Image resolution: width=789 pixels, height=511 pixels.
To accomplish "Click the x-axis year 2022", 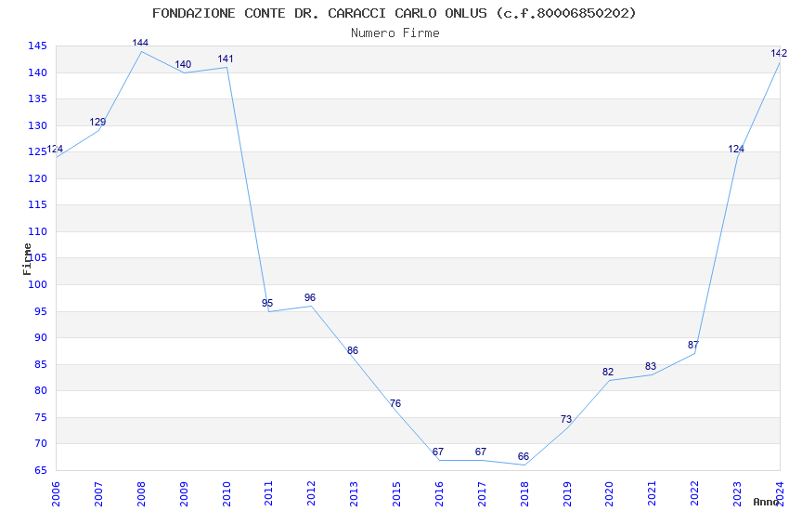I will coord(694,494).
